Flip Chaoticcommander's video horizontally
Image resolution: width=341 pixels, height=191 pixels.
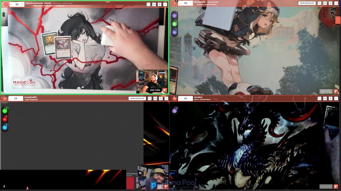[x=154, y=4]
